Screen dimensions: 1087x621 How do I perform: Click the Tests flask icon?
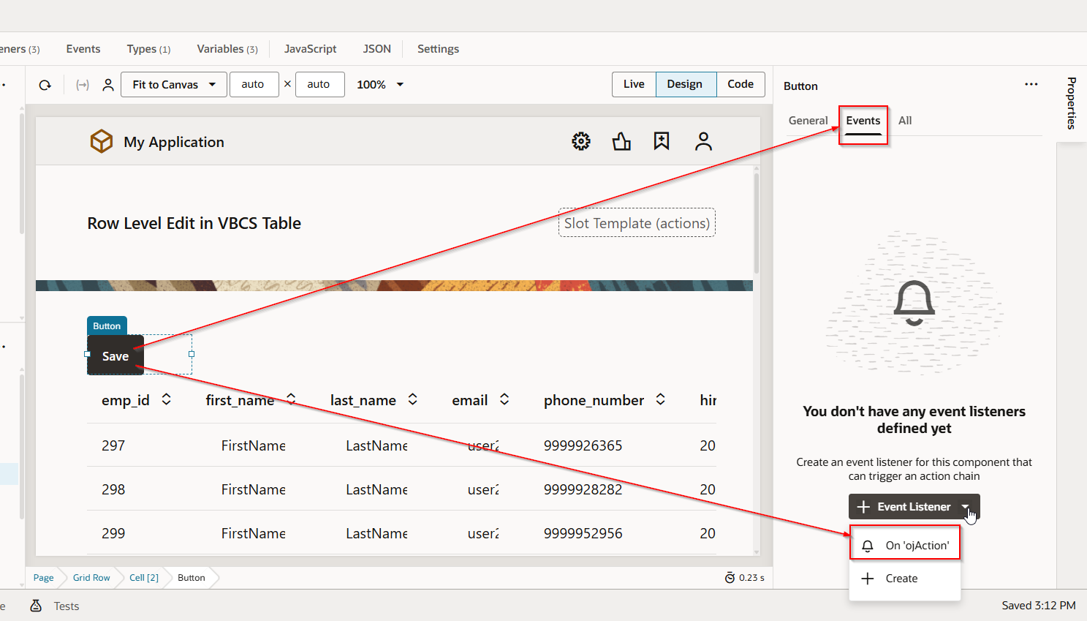click(36, 606)
